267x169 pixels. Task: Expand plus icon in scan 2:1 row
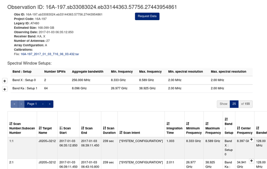click(251, 161)
